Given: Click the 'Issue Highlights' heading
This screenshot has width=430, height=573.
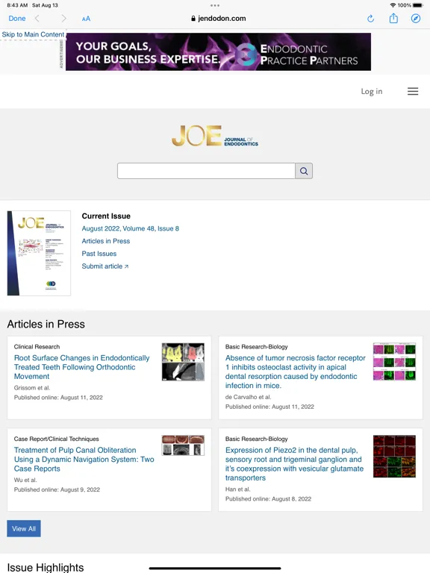Looking at the screenshot, I should click(x=46, y=567).
